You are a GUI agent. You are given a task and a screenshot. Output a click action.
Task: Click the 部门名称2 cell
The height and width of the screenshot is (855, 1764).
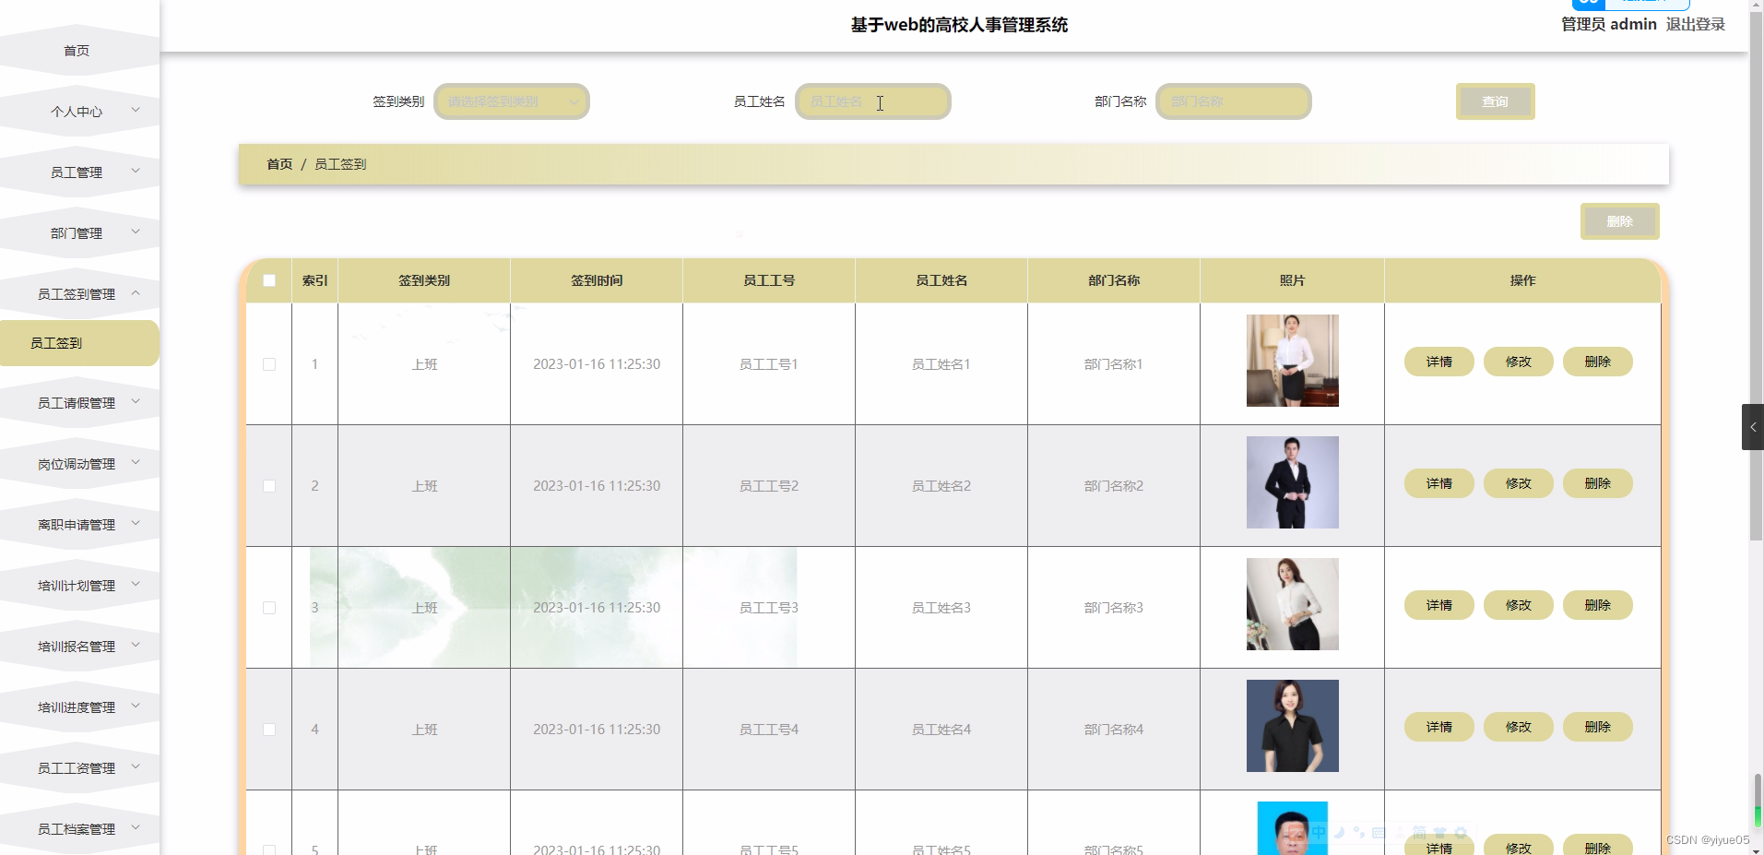tap(1114, 486)
